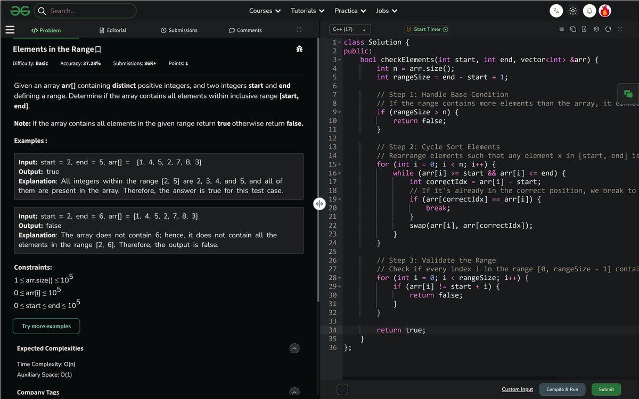The width and height of the screenshot is (639, 399).
Task: Click the format code lines icon
Action: [561, 29]
